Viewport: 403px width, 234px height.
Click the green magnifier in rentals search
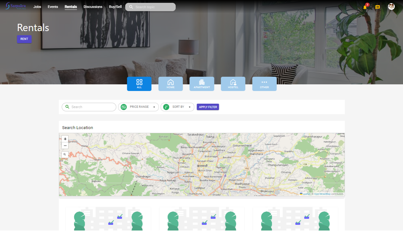click(x=67, y=107)
